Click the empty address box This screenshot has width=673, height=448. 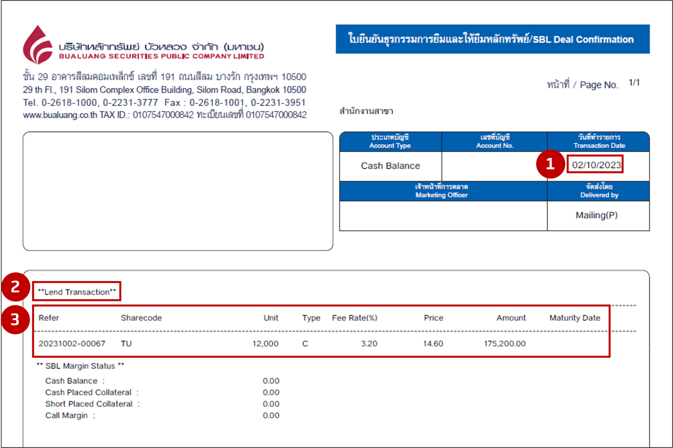(178, 191)
